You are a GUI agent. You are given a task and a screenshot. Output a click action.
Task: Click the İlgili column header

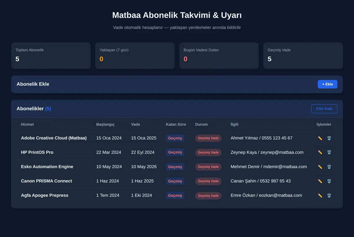(x=235, y=124)
